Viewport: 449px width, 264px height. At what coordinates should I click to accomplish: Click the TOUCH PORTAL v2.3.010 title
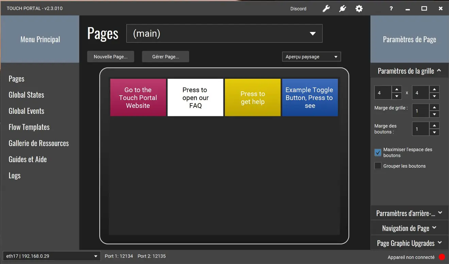point(35,9)
